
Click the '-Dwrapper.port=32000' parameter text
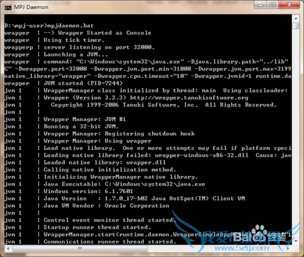pyautogui.click(x=51, y=69)
